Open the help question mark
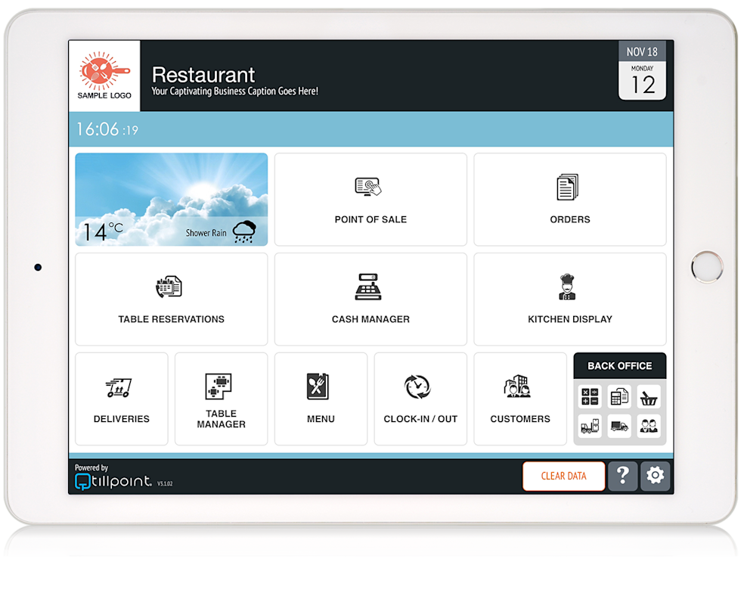Screen dimensions: 741x602 pyautogui.click(x=622, y=476)
